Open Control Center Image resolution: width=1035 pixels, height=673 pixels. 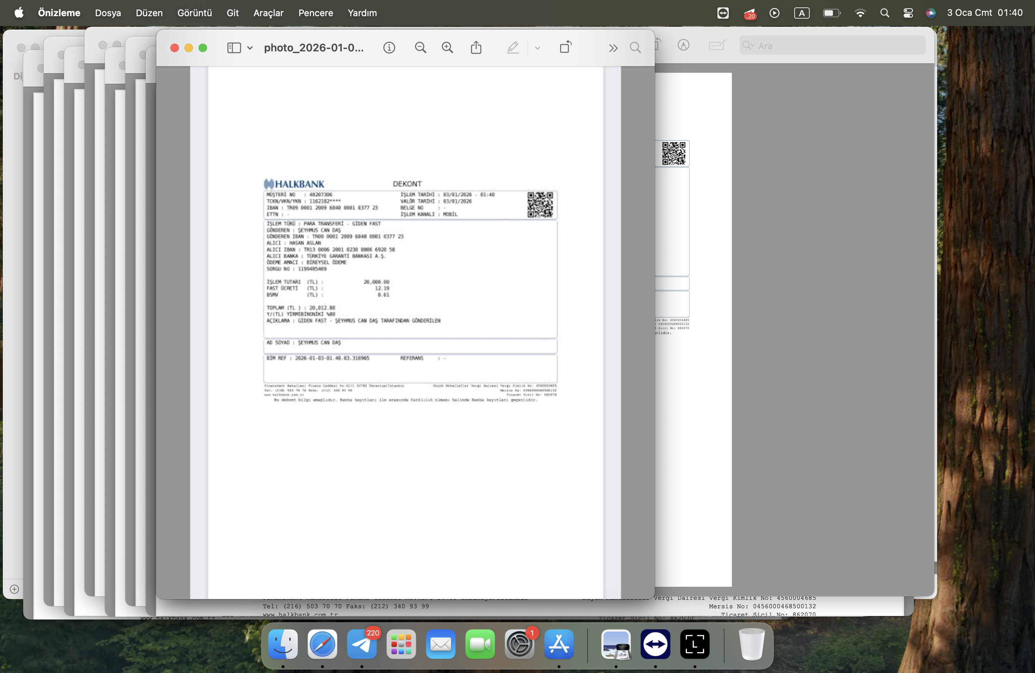click(x=908, y=13)
